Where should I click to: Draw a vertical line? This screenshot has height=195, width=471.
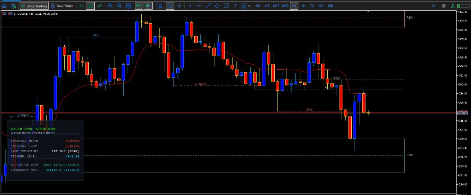pyautogui.click(x=190, y=6)
